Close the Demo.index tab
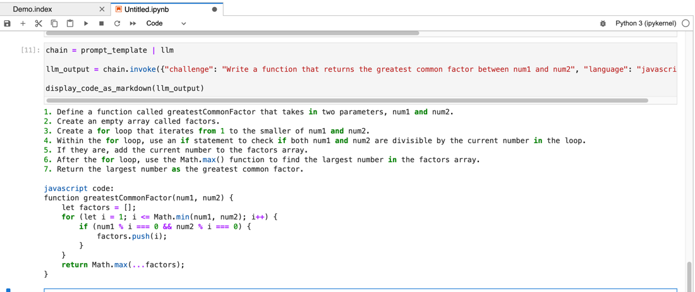This screenshot has height=292, width=695. (102, 9)
